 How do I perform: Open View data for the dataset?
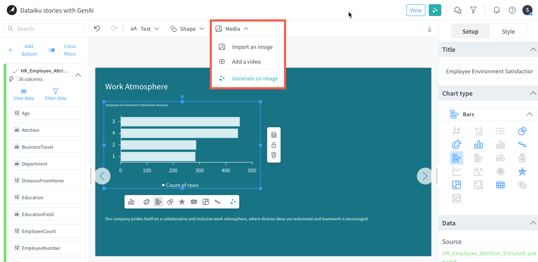[x=23, y=94]
